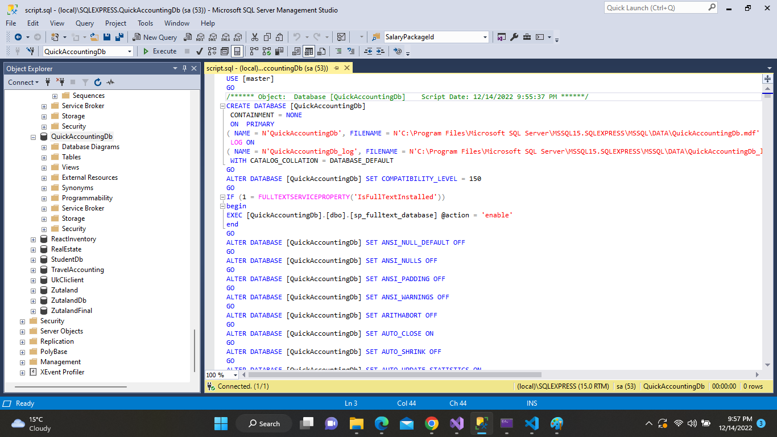Click the Disconnect icon in Object Explorer
Viewport: 777px width, 437px height.
60,83
